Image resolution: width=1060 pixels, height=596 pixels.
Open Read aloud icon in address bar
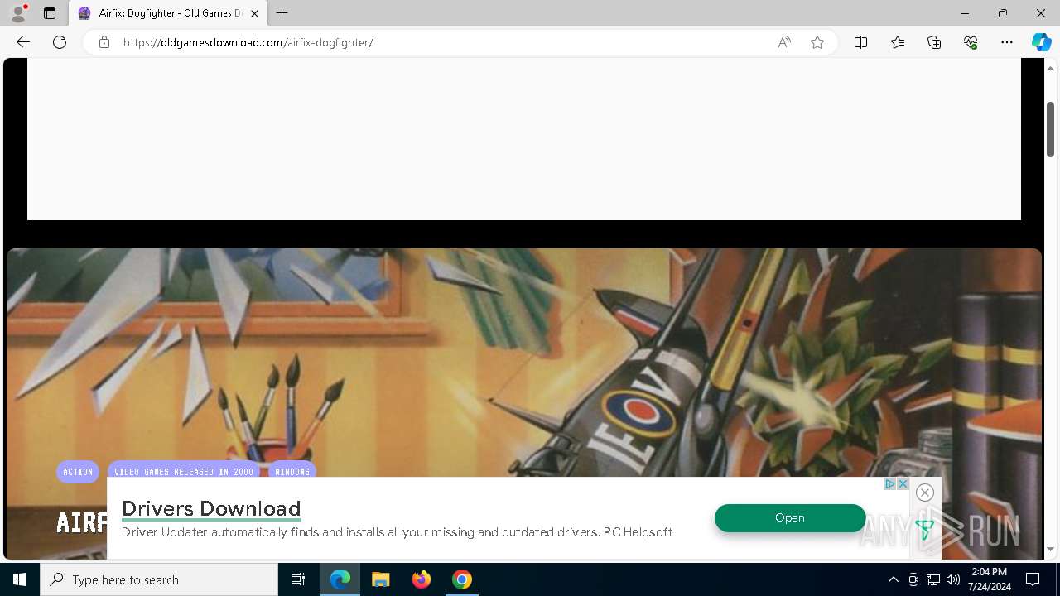784,42
